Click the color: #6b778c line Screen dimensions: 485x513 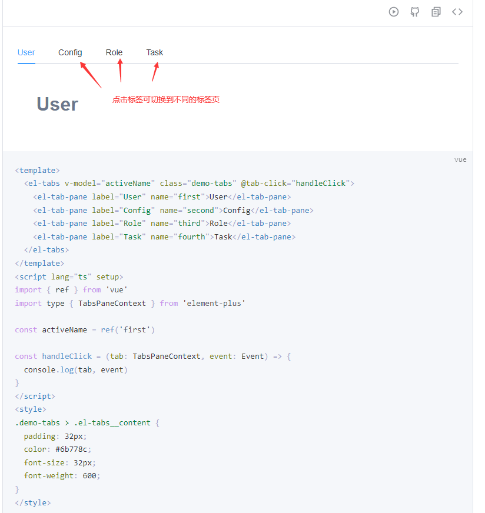click(57, 449)
